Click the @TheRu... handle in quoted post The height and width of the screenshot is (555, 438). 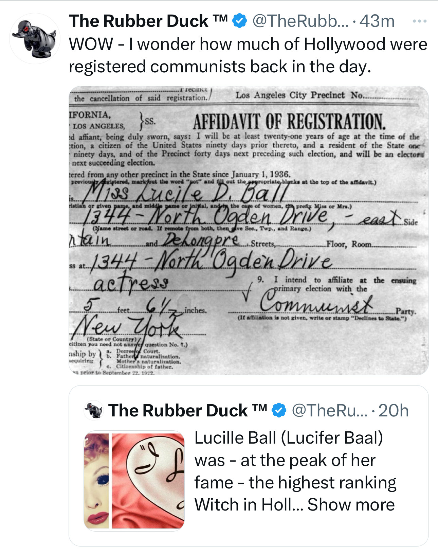329,410
